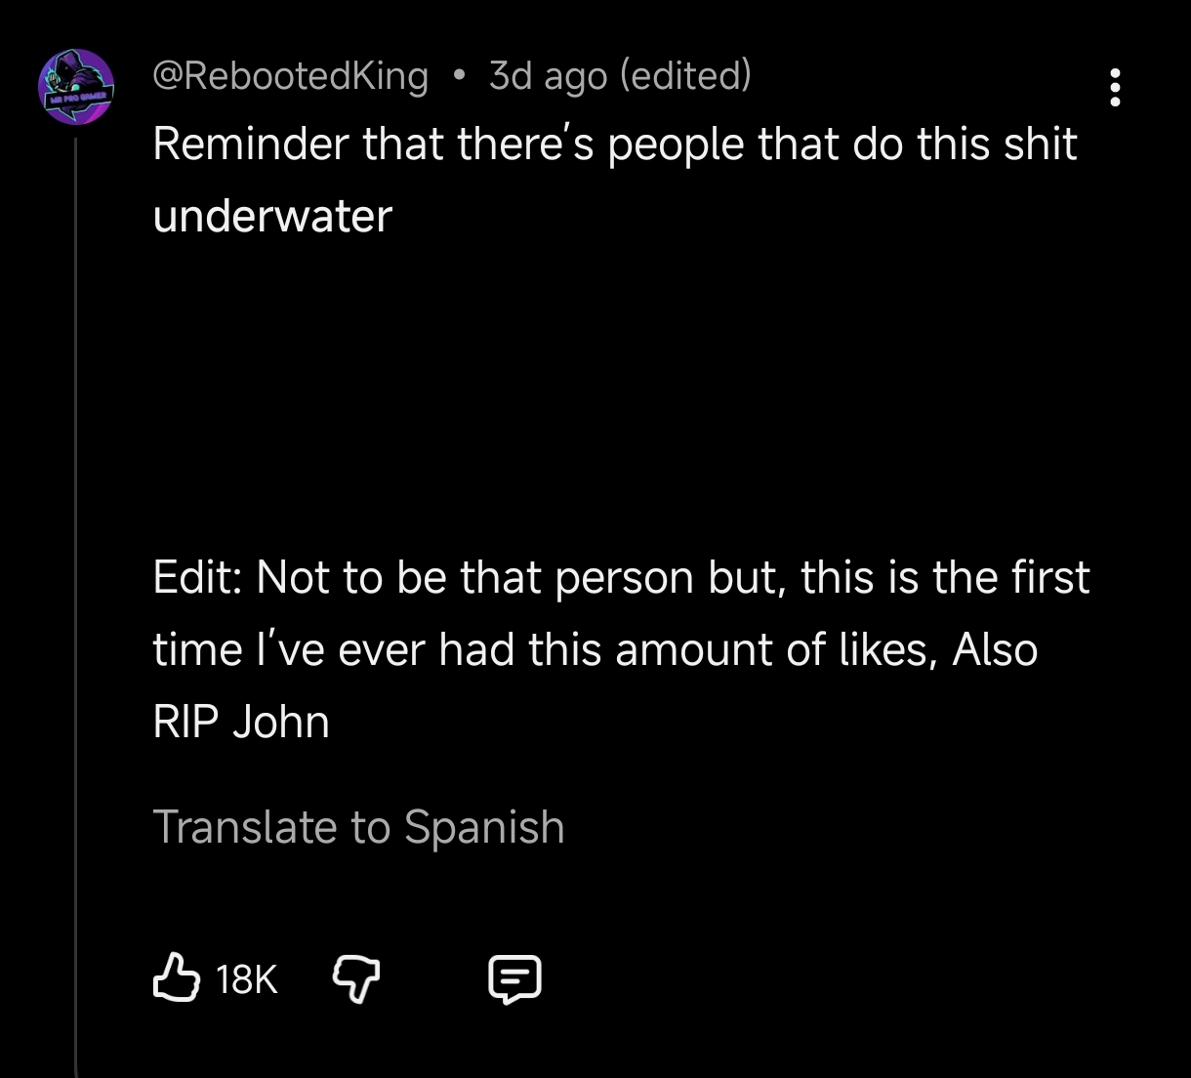This screenshot has width=1191, height=1078.
Task: Click the word 'Also' in comment
Action: (995, 649)
